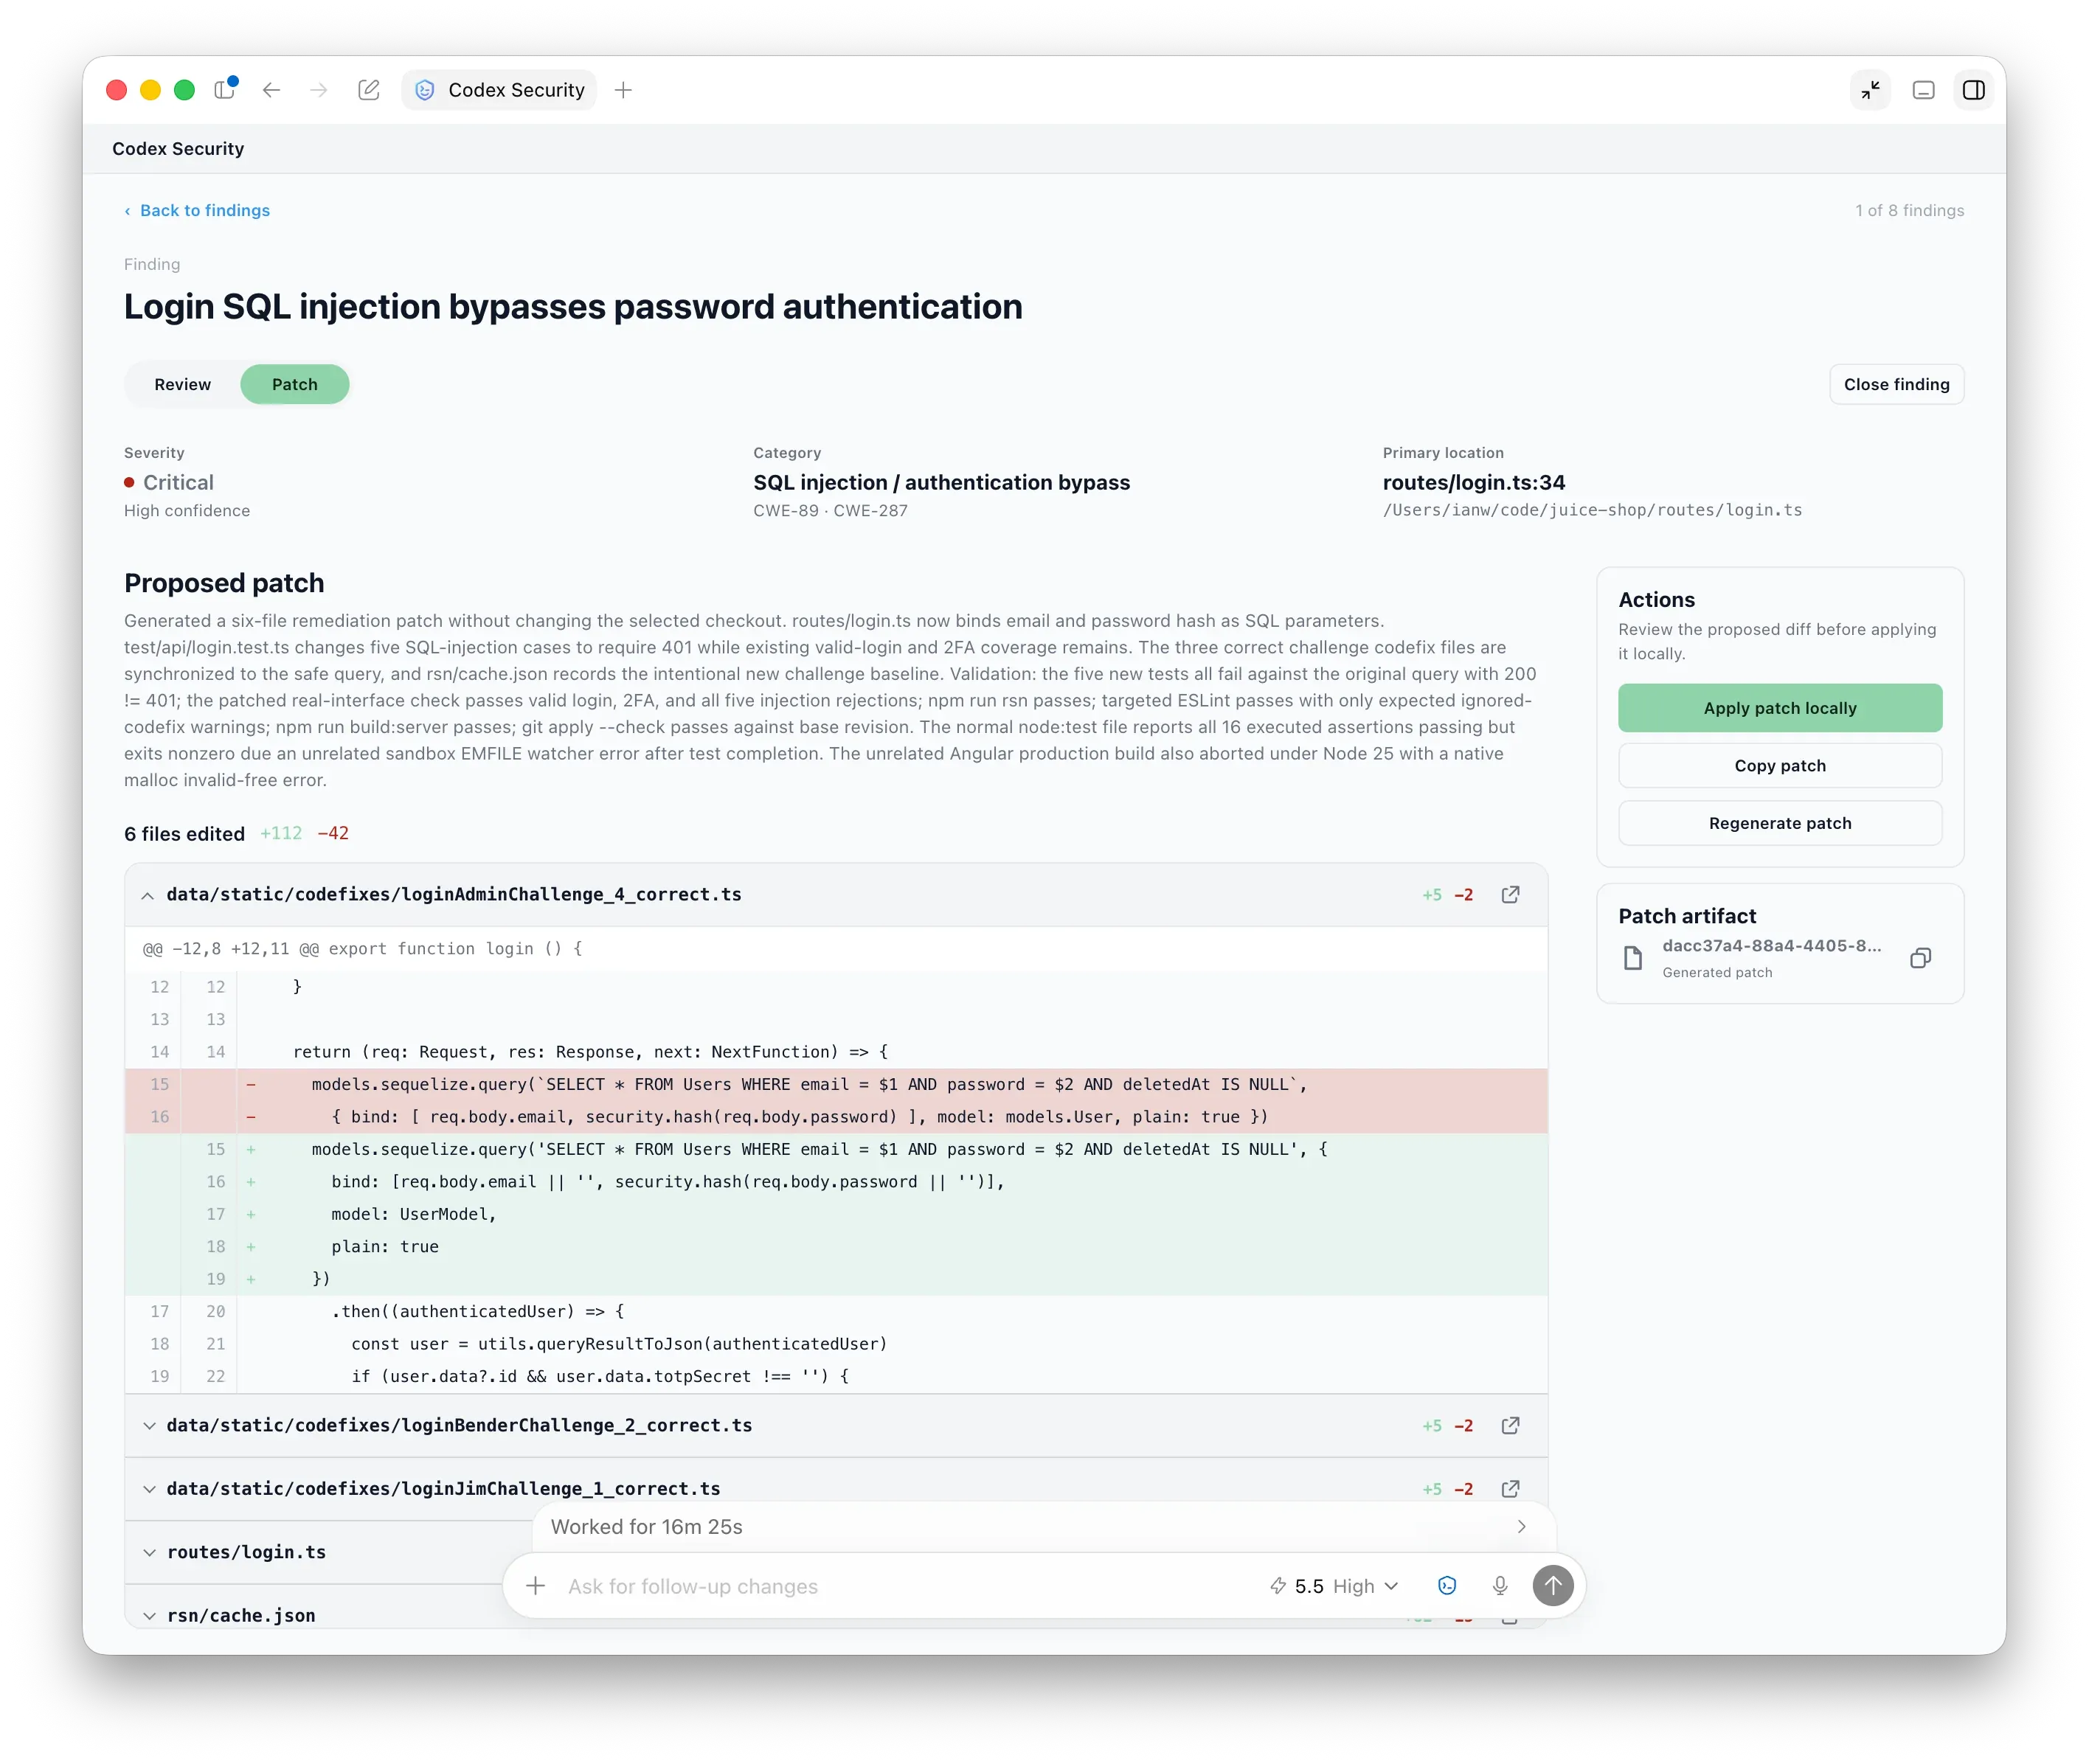Click the CWE-89 · CWE-287 label
This screenshot has width=2089, height=1764.
point(830,510)
